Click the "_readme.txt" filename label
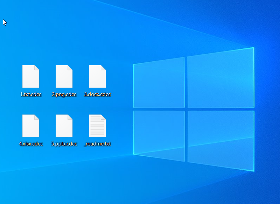280x204 pixels. pyautogui.click(x=97, y=144)
